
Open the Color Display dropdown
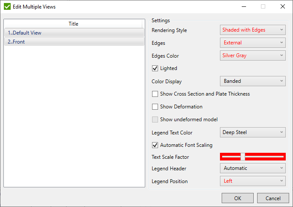[252, 81]
